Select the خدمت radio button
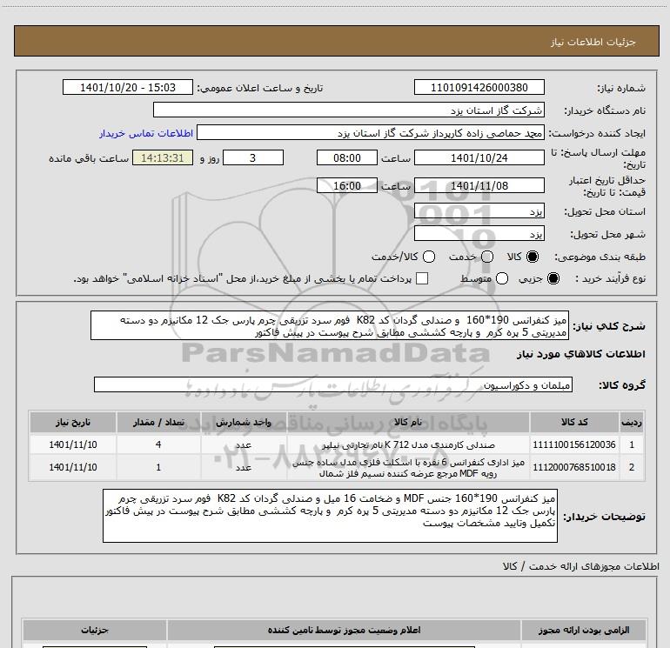670x648 pixels. [487, 257]
